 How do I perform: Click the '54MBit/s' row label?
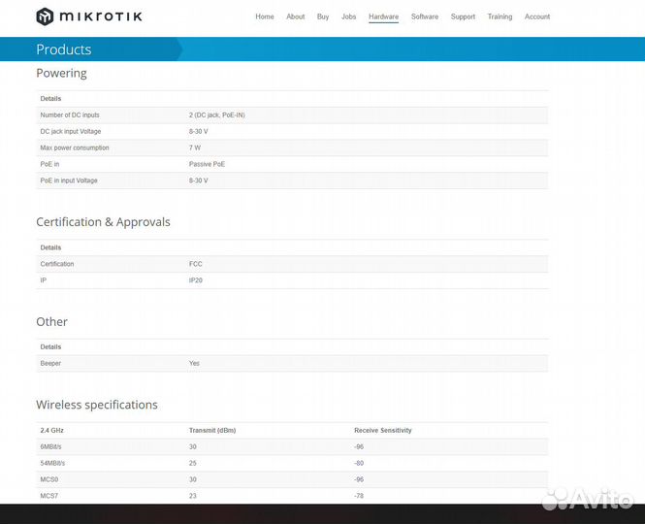point(52,463)
